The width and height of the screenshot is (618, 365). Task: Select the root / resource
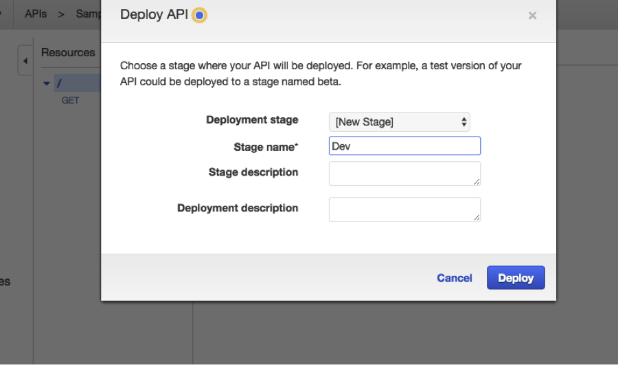coord(60,84)
